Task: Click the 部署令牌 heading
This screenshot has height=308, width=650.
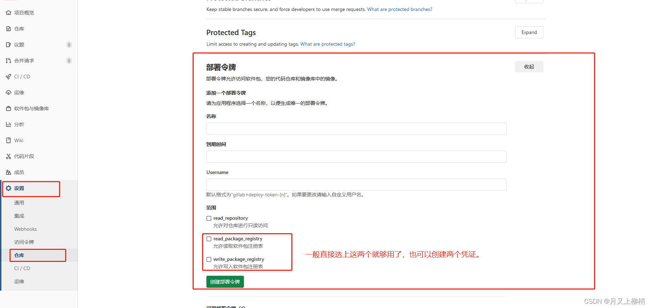Action: [221, 67]
